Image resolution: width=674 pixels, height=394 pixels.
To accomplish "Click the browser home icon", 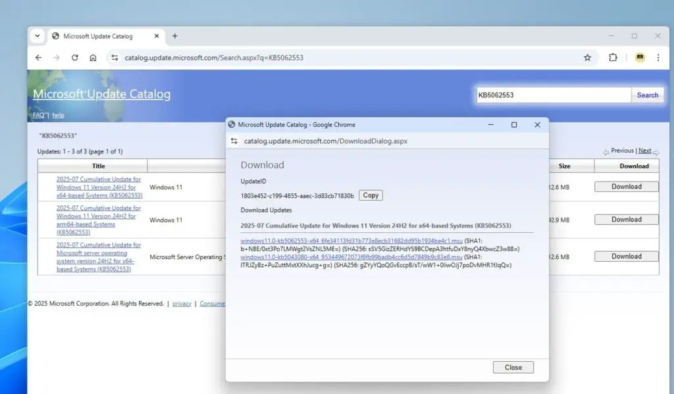I will click(x=92, y=57).
